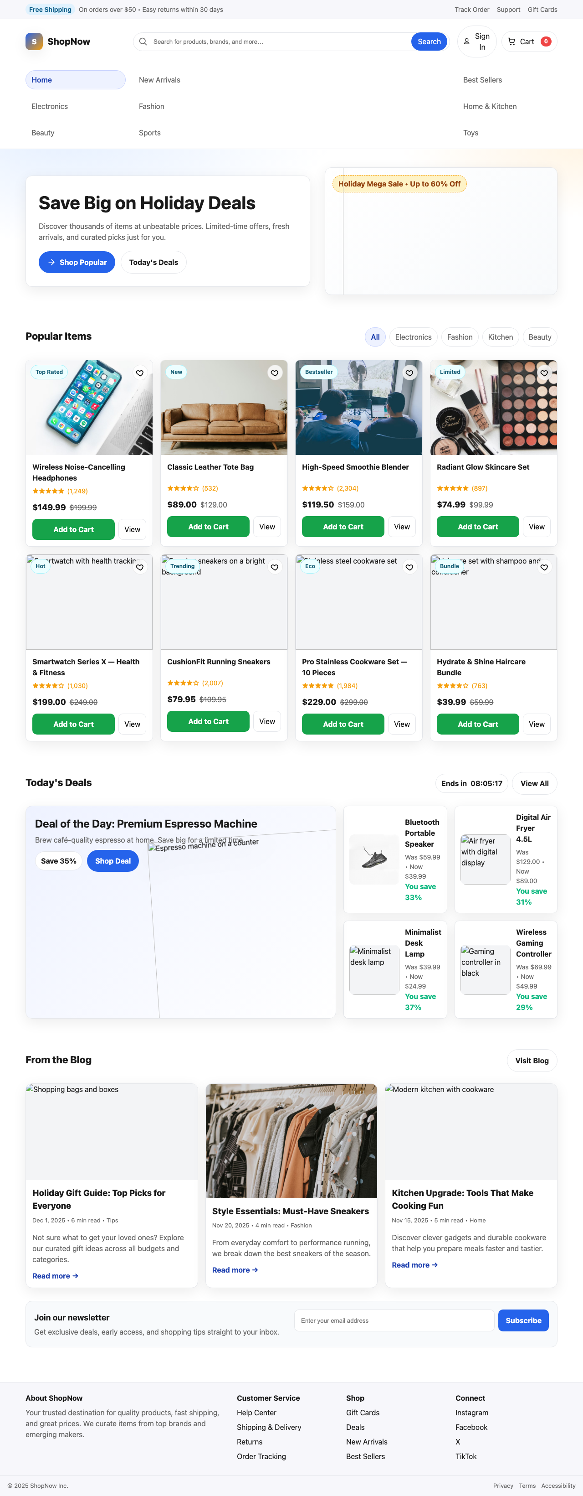Add Radiant Glow Skincare Set to cart
The height and width of the screenshot is (1496, 583).
(478, 527)
